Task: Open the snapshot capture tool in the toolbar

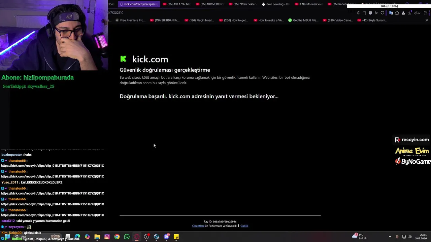Action: (x=364, y=13)
